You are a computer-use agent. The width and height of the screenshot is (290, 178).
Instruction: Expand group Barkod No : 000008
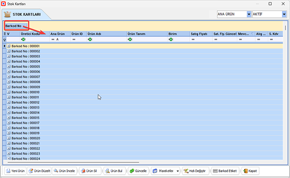click(x=8, y=82)
